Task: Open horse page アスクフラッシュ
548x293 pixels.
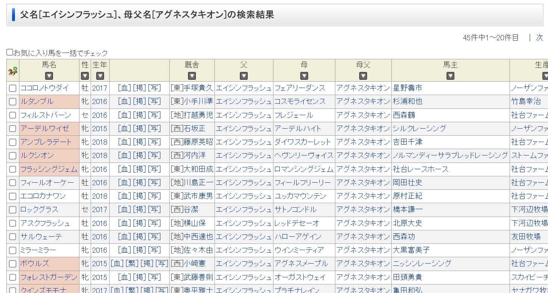Action: [45, 223]
